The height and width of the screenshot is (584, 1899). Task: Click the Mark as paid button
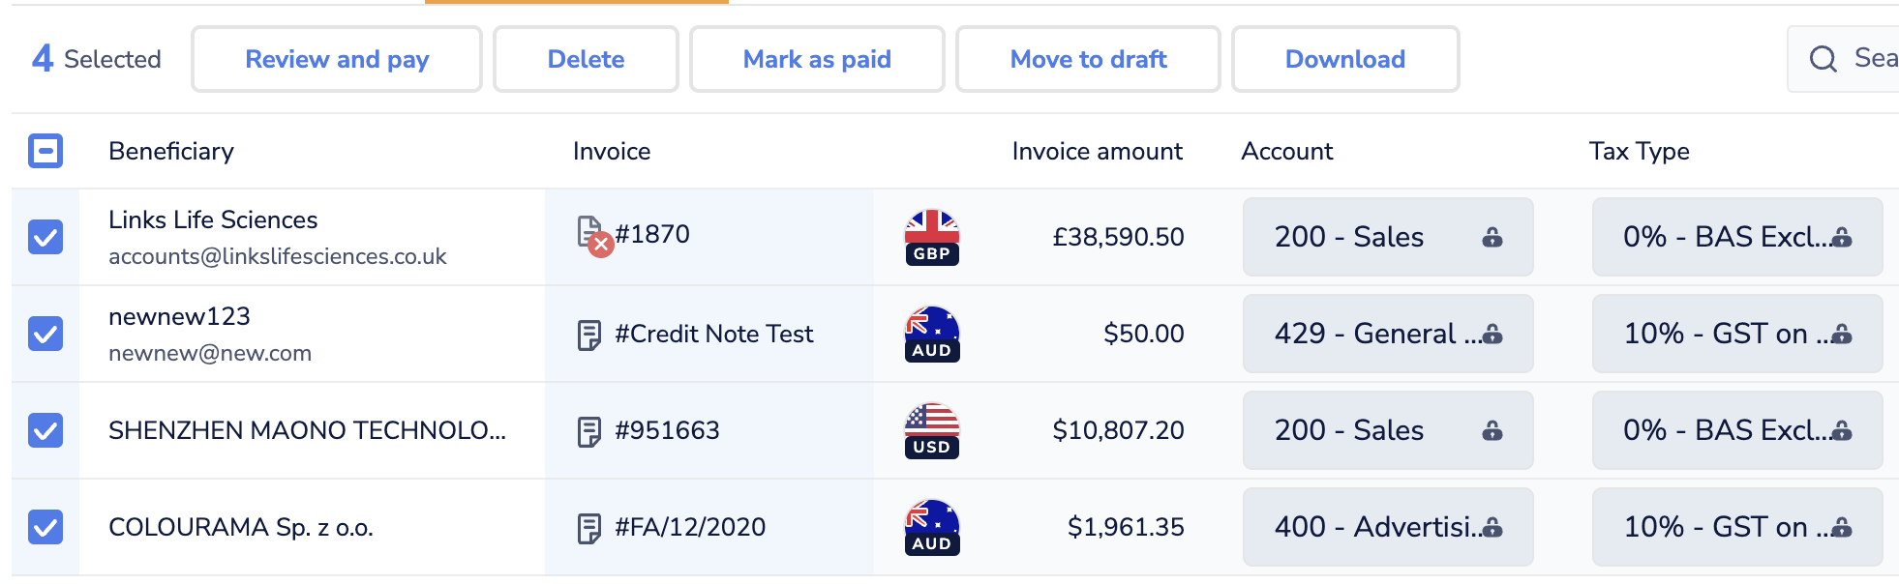[816, 59]
